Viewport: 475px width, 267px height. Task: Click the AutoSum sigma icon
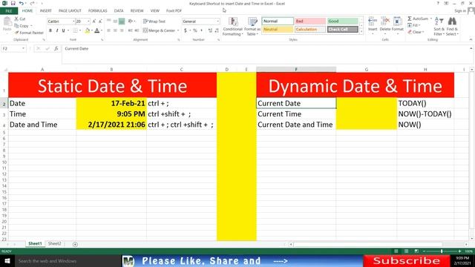point(410,19)
